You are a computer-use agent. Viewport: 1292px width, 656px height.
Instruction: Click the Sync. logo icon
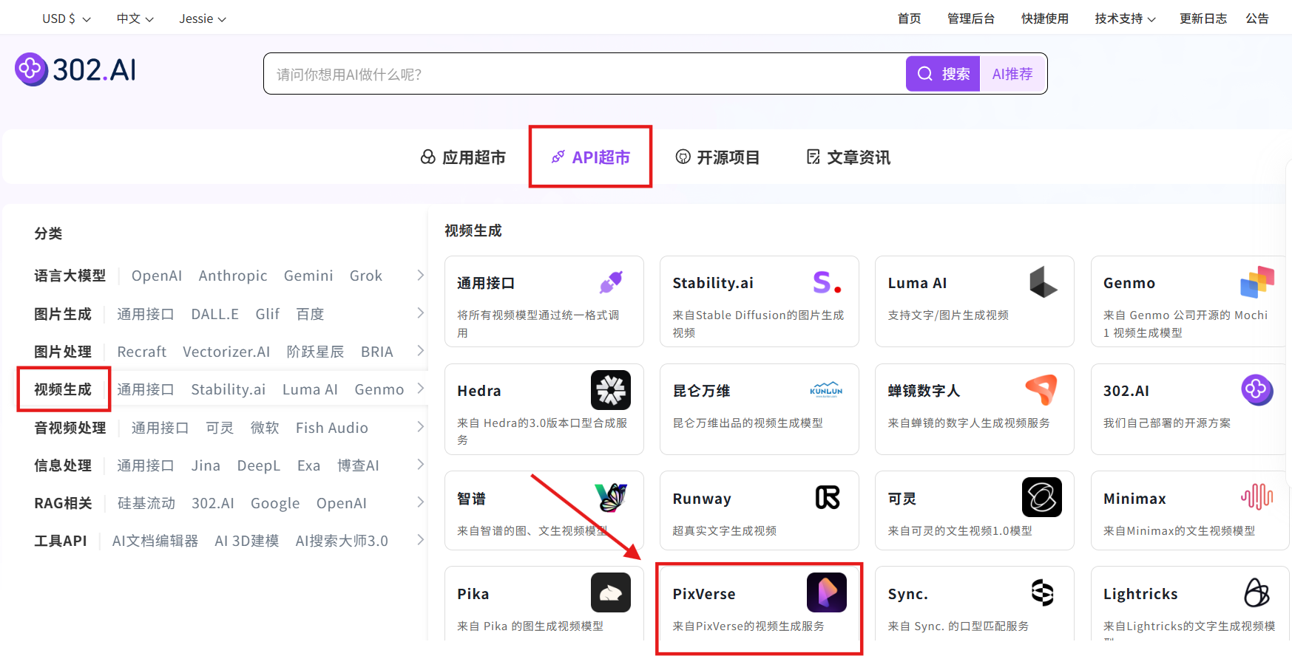pyautogui.click(x=1043, y=592)
